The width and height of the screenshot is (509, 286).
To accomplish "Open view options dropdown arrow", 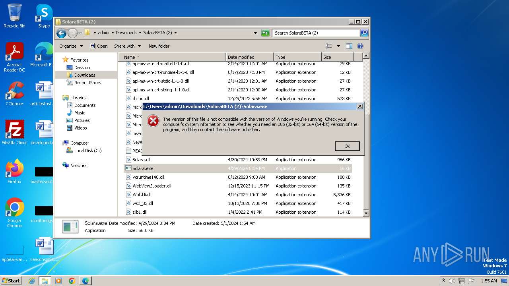I will coord(338,46).
